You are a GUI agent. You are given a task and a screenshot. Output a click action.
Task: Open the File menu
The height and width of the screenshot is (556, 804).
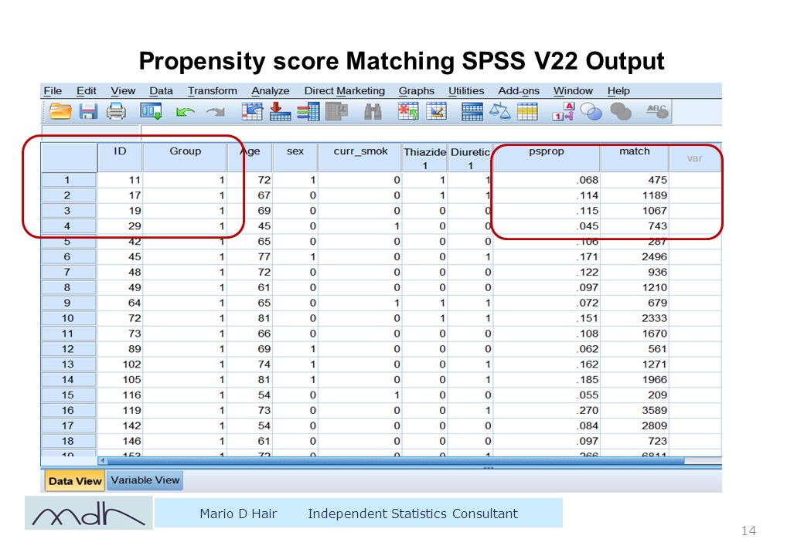(53, 90)
